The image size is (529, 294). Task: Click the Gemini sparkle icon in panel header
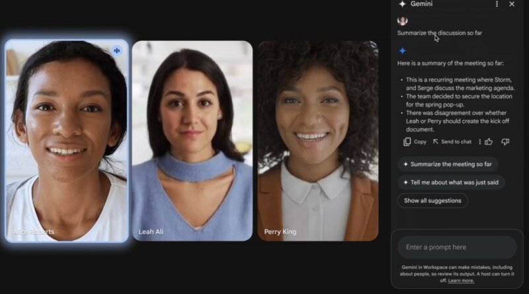[402, 4]
